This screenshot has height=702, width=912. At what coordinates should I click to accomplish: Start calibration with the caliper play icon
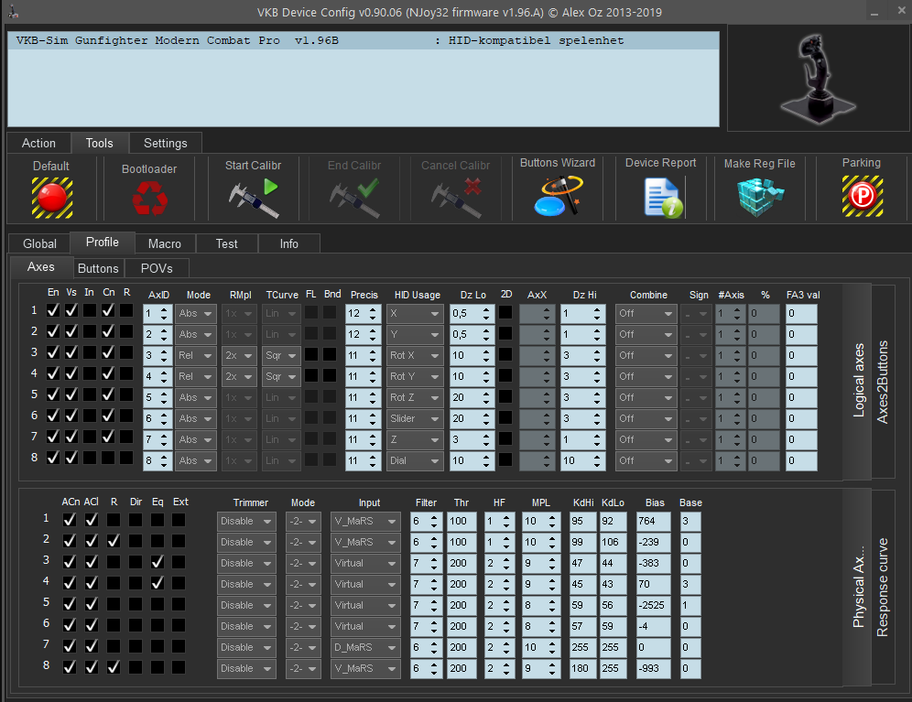pyautogui.click(x=254, y=198)
